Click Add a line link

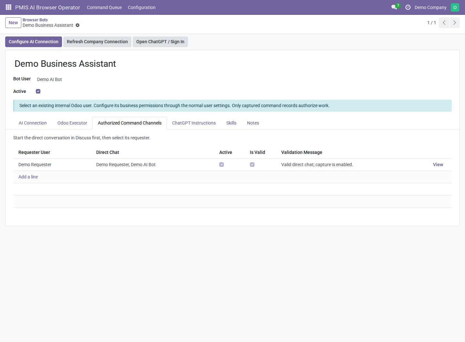(28, 177)
